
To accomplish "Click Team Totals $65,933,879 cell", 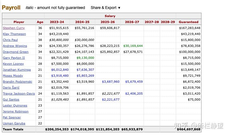I will point(132,129).
